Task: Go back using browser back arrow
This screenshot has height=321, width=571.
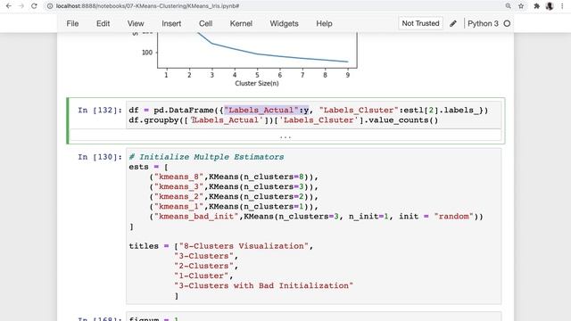Action: [9, 6]
